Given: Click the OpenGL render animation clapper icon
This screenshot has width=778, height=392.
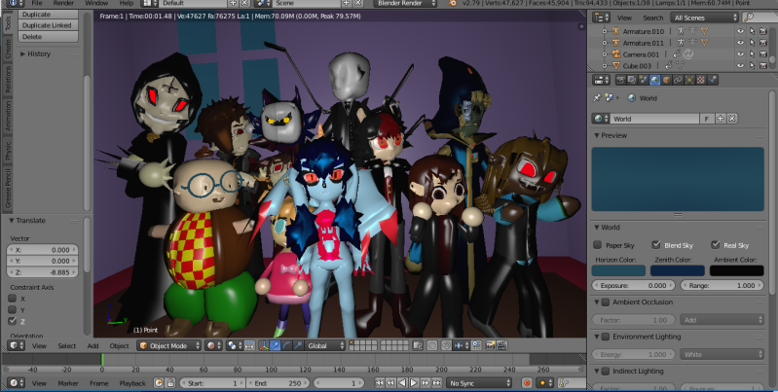Looking at the screenshot, I should click(x=501, y=345).
